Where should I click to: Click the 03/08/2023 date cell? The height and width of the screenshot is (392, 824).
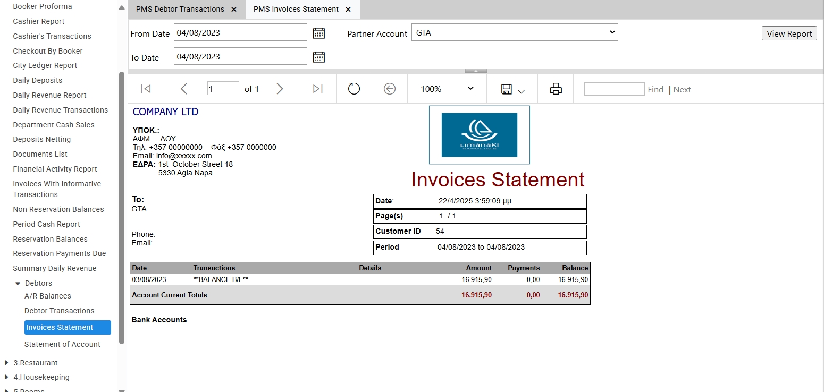click(149, 279)
